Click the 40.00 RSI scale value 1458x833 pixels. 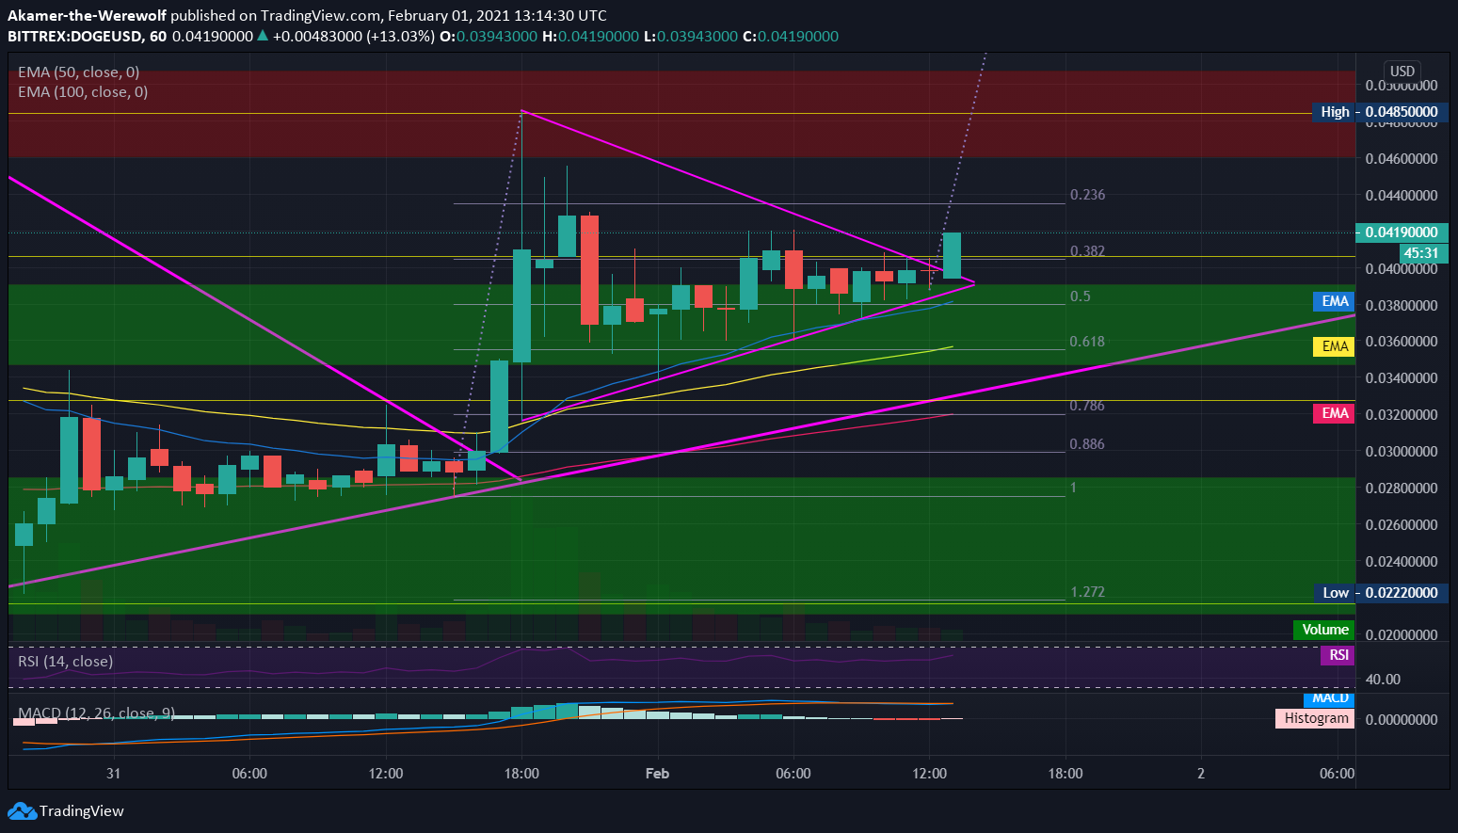point(1383,680)
